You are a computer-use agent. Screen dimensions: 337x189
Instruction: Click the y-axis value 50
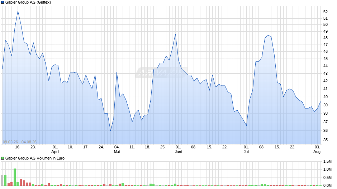point(326,24)
